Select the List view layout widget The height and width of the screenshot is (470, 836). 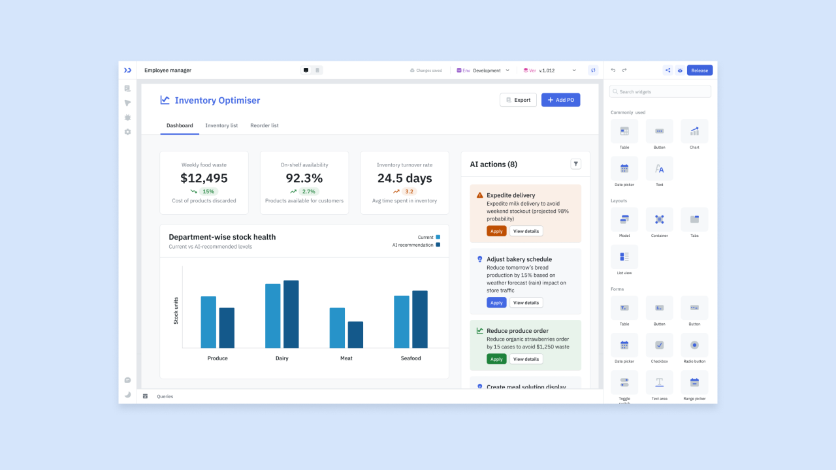pyautogui.click(x=624, y=257)
